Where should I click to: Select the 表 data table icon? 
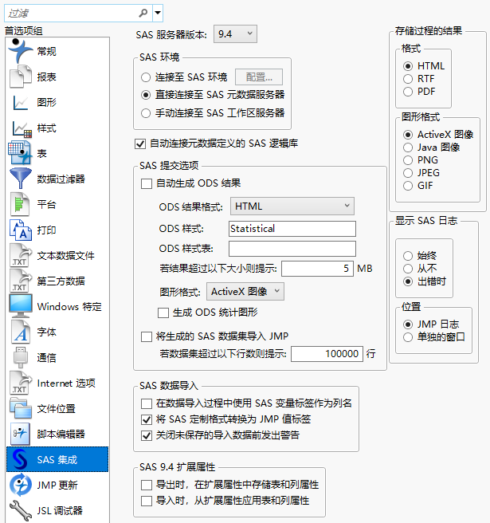[20, 153]
